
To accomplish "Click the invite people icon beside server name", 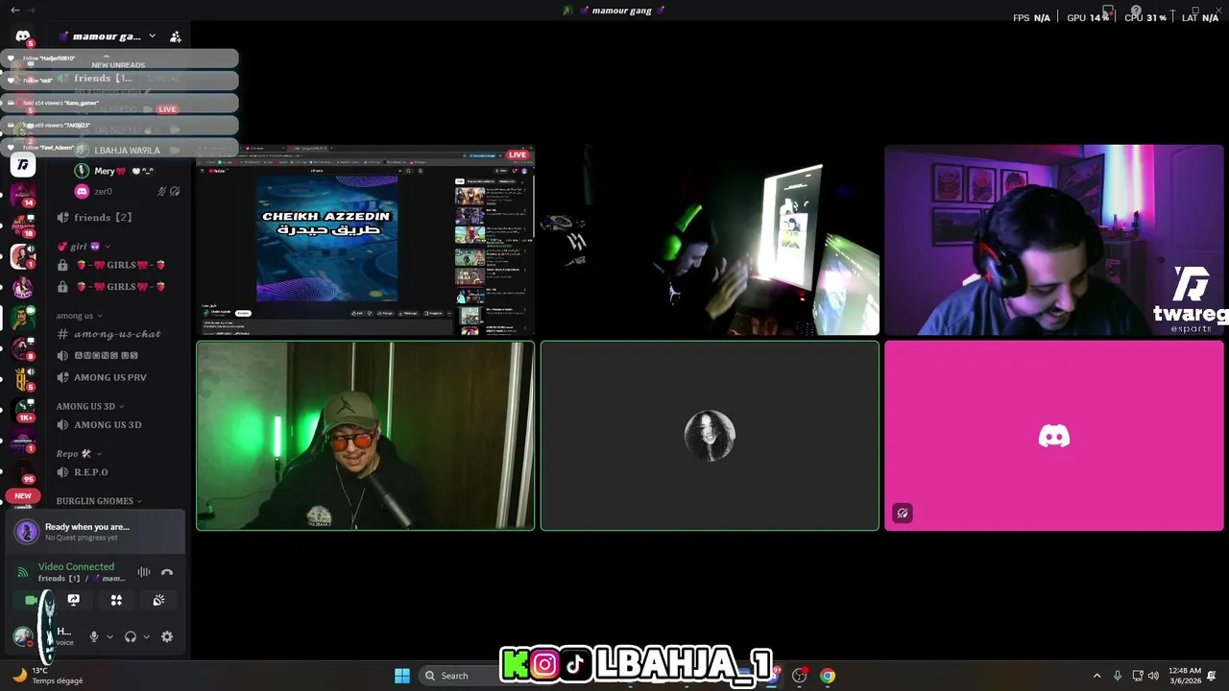I will pos(176,36).
